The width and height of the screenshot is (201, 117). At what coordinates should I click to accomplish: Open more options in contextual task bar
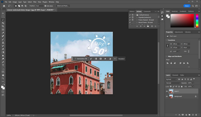(115, 59)
